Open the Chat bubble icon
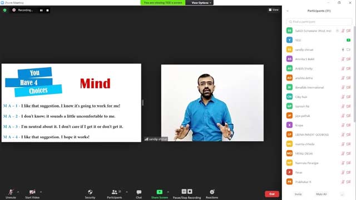This screenshot has height=200, width=356. [139, 192]
